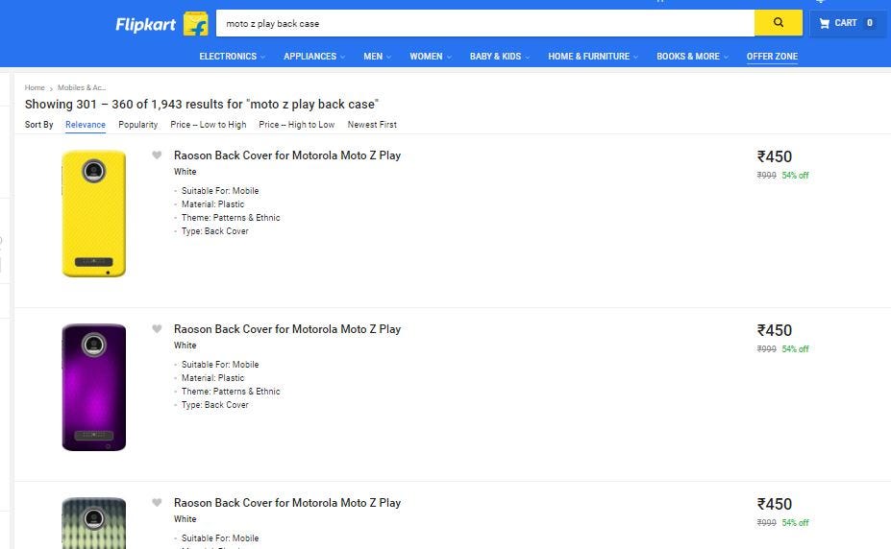
Task: Open the shopping cart icon
Action: click(824, 23)
